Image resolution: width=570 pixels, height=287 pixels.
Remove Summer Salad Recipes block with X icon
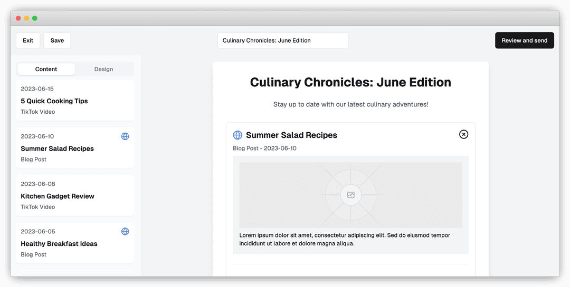(463, 134)
